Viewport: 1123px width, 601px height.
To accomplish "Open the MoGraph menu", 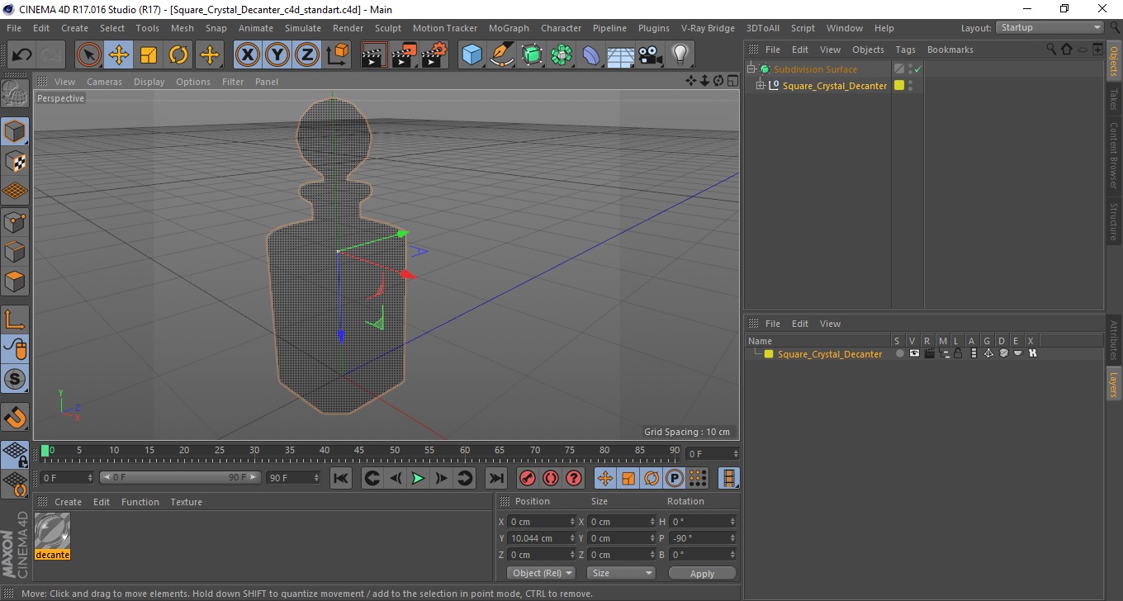I will (509, 28).
